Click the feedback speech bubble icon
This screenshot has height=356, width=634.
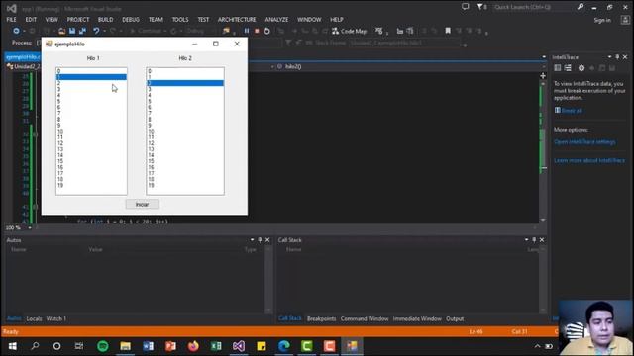(x=466, y=7)
